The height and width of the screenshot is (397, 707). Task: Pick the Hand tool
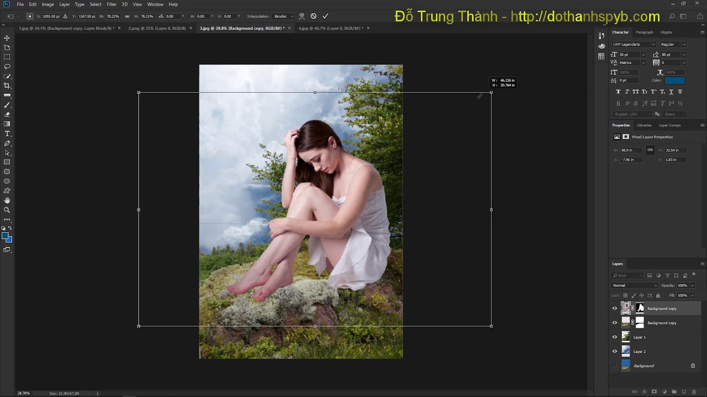coord(7,200)
